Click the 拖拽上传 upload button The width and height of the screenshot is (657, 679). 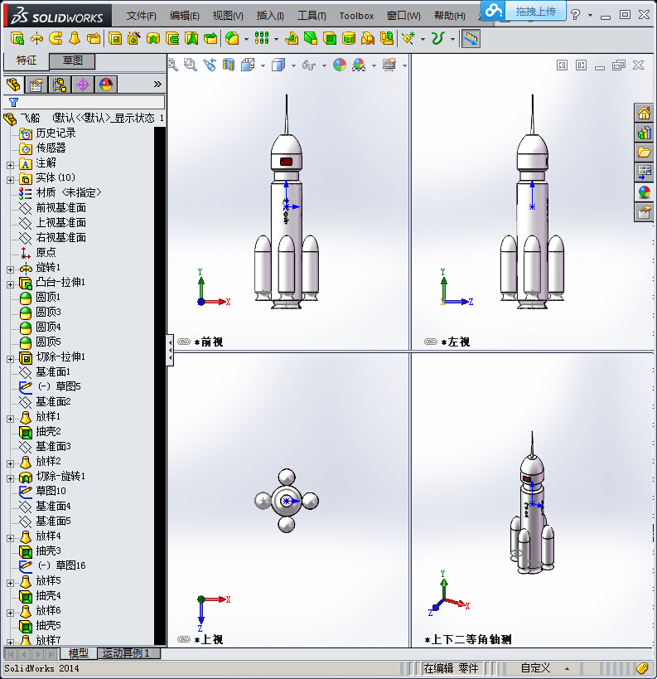[535, 12]
